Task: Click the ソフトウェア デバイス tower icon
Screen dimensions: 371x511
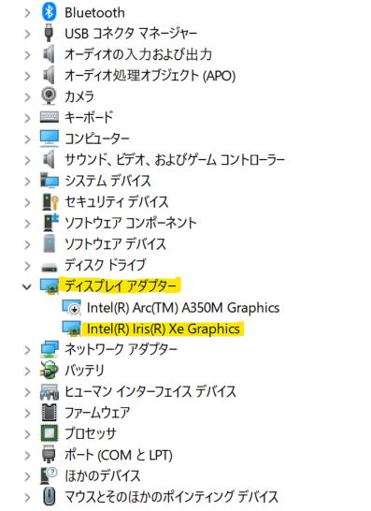Action: pyautogui.click(x=50, y=243)
